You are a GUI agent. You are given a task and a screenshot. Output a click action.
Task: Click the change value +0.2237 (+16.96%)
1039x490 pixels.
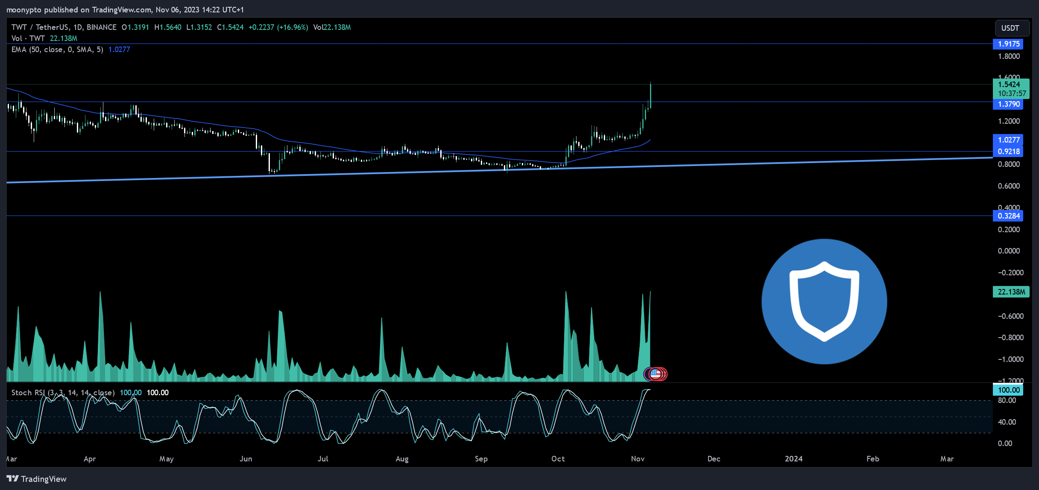click(x=278, y=27)
